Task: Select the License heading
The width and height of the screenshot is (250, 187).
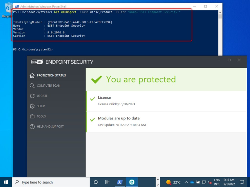Action: 104,97
